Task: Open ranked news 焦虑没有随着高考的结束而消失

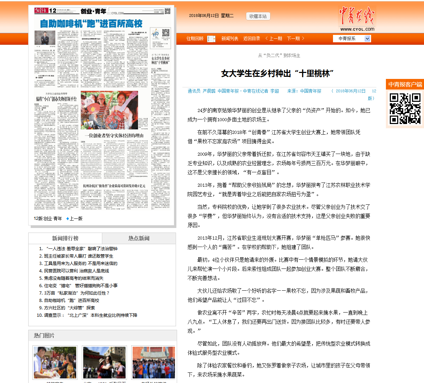Action: (74, 278)
